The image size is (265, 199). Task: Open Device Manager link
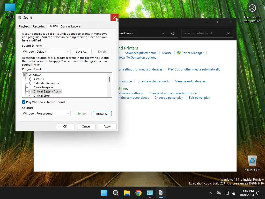(192, 53)
